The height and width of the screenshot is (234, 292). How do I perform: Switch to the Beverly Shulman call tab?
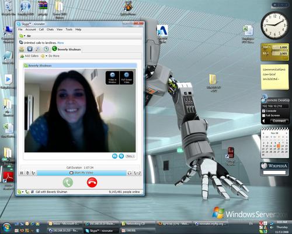pos(67,49)
